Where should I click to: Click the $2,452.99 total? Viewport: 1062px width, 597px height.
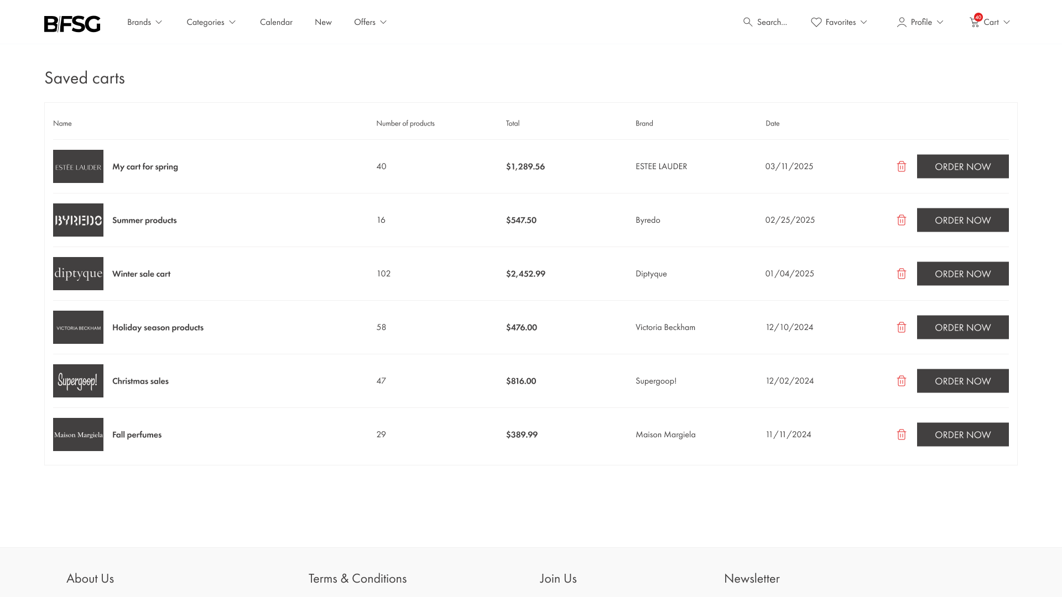pyautogui.click(x=525, y=274)
